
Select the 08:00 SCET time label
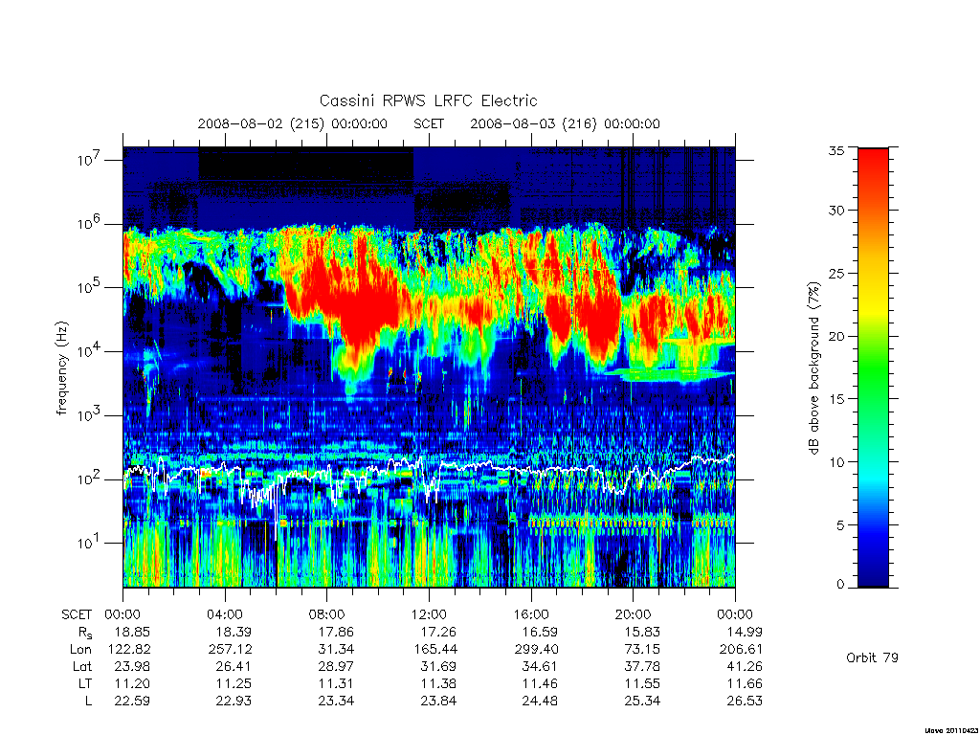327,614
